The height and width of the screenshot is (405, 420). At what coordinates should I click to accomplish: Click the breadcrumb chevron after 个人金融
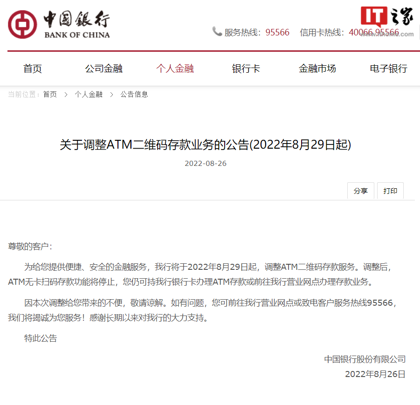[x=111, y=95]
